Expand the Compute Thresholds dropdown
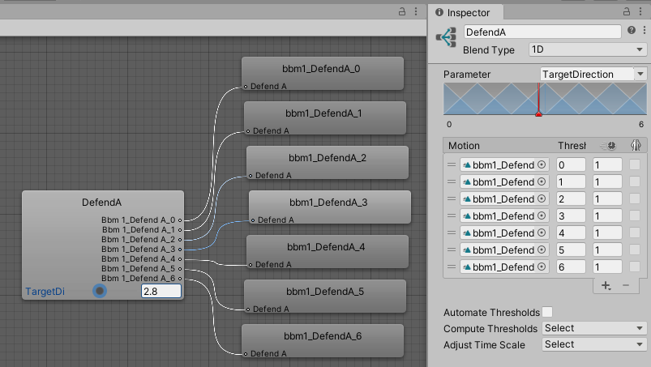 pos(593,328)
